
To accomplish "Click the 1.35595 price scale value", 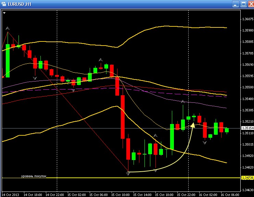I will pos(248,76).
